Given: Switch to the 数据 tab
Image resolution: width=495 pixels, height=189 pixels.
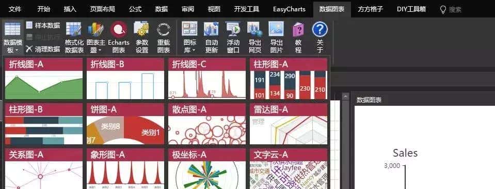Looking at the screenshot, I should (162, 9).
